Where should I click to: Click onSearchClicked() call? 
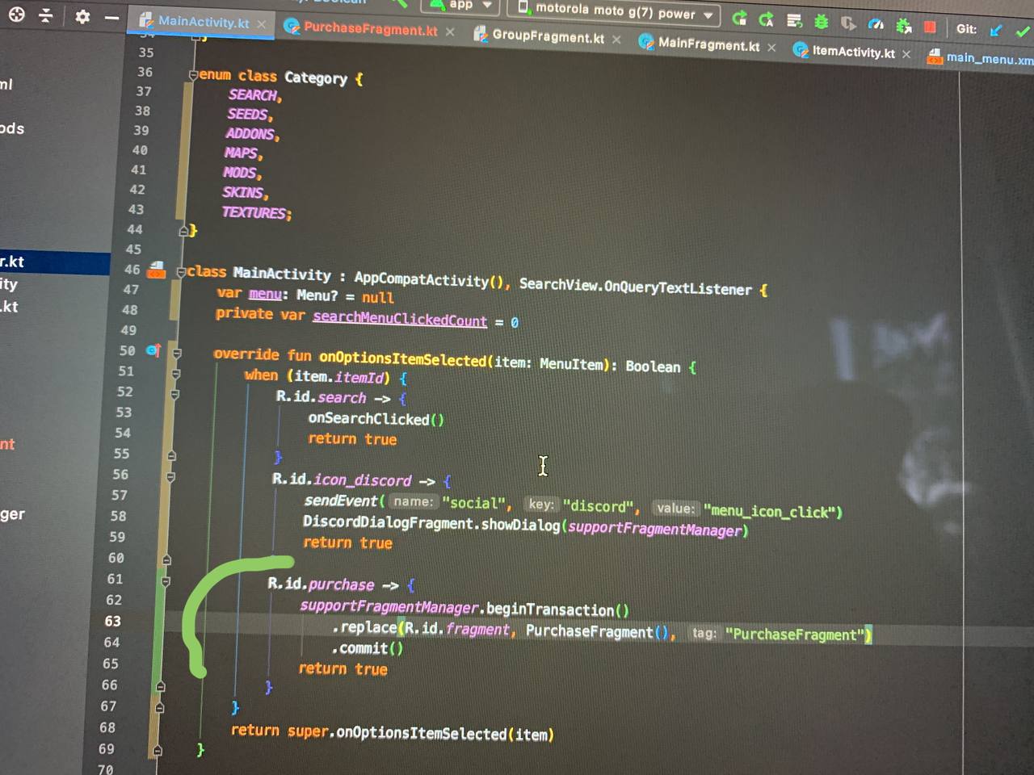(376, 418)
